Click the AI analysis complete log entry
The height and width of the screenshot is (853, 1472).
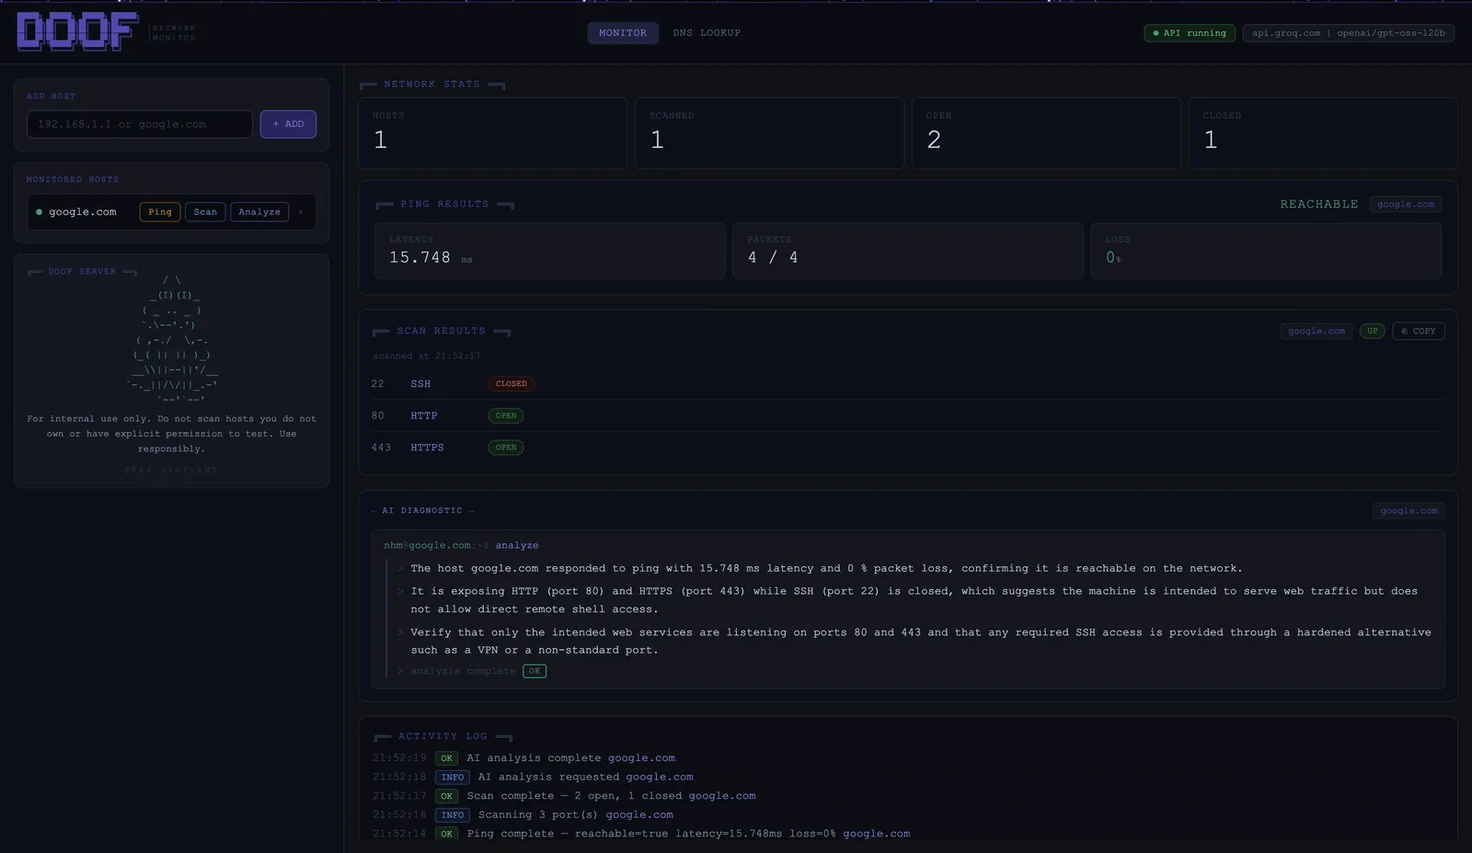(x=523, y=758)
